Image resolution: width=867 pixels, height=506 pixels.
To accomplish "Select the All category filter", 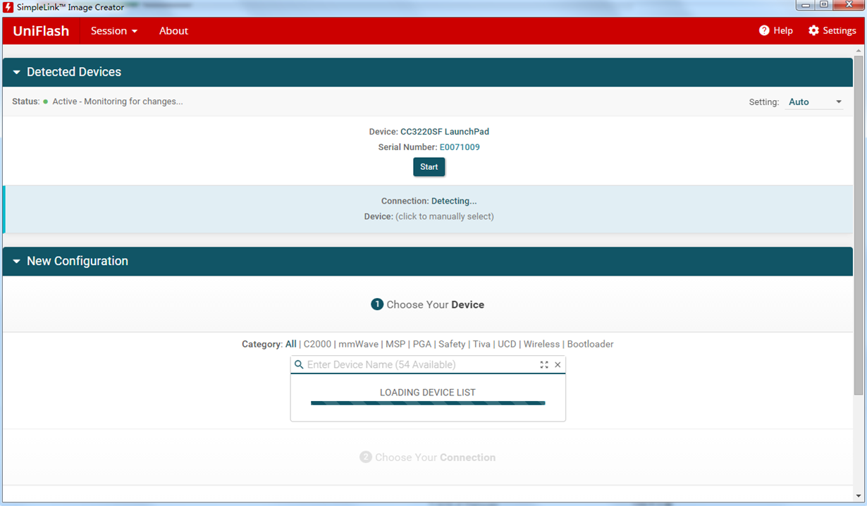I will tap(290, 344).
